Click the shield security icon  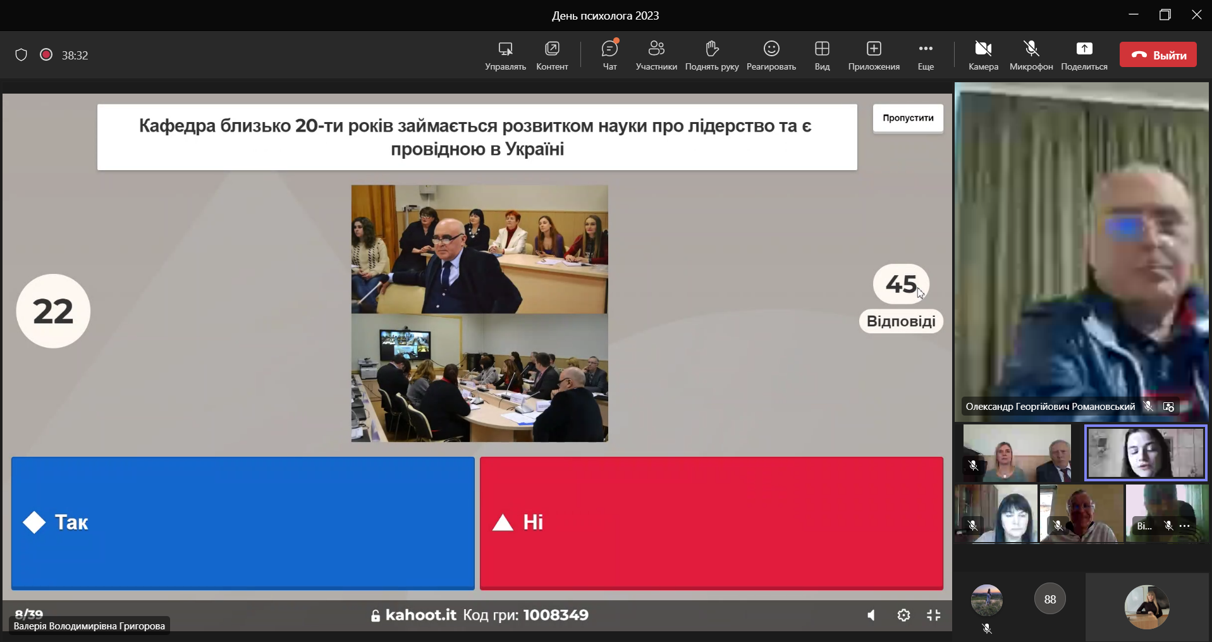(x=21, y=55)
